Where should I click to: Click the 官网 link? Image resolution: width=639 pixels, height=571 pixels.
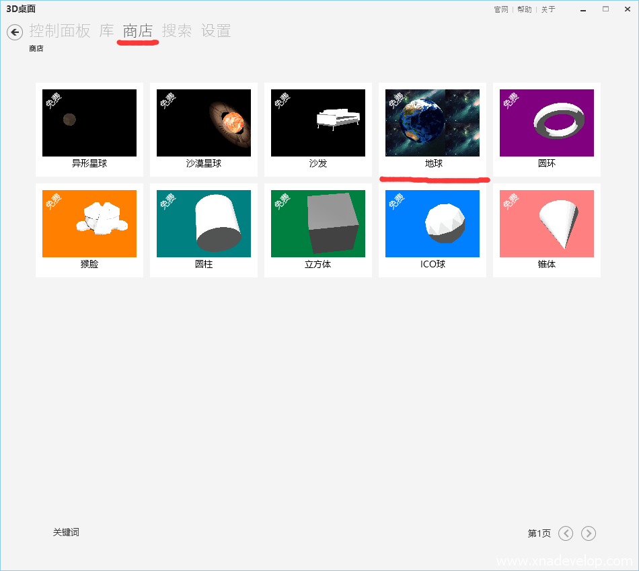[x=501, y=9]
